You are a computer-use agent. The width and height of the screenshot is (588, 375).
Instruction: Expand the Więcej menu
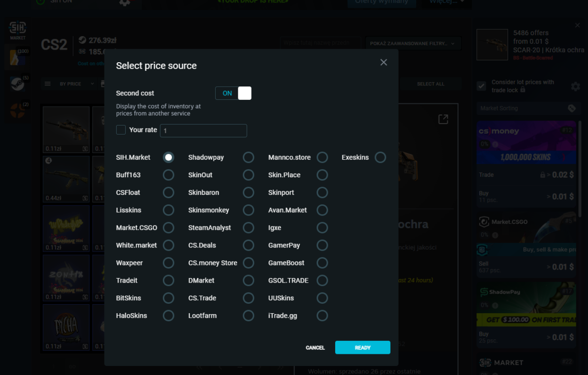(x=446, y=2)
